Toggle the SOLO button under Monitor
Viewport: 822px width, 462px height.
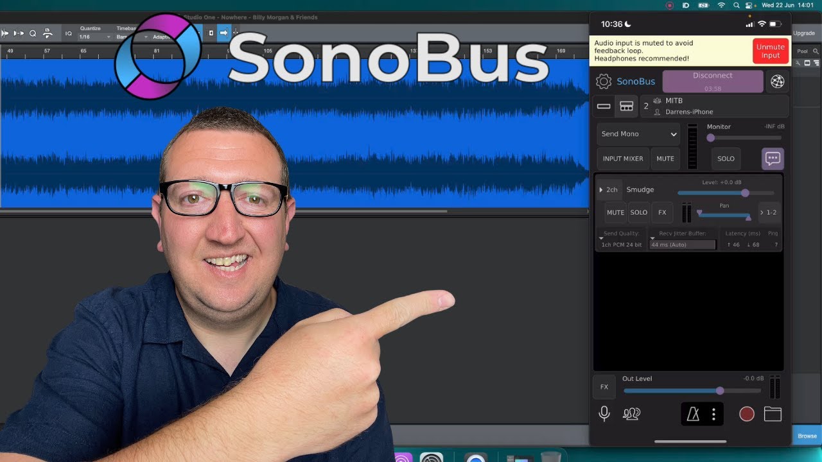tap(726, 158)
